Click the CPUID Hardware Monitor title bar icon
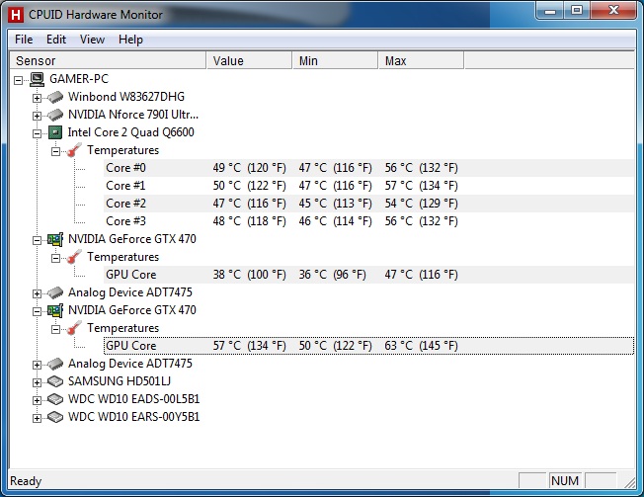 coord(16,15)
